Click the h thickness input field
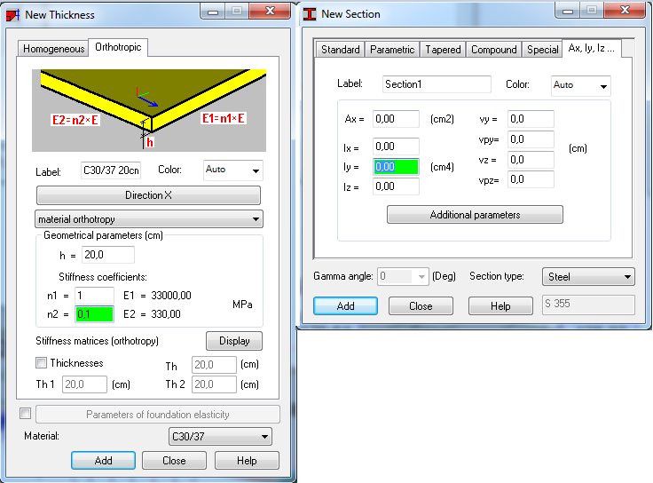653x483 pixels. [108, 255]
